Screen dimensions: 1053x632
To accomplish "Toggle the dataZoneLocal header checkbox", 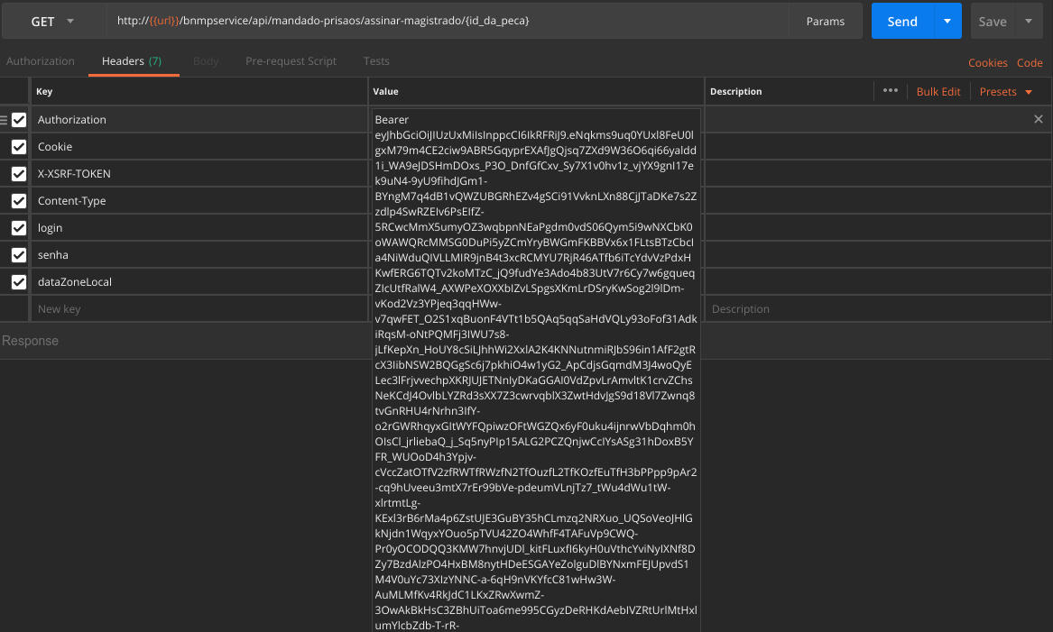I will 19,282.
